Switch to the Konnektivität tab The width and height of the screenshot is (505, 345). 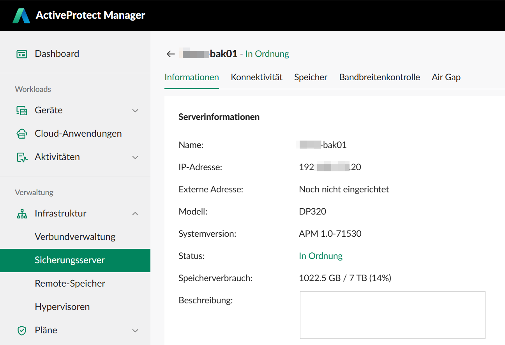tap(256, 77)
